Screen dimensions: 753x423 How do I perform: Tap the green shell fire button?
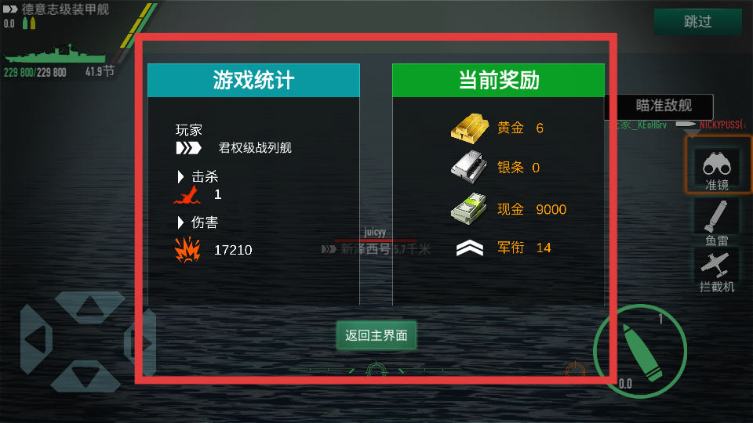641,352
